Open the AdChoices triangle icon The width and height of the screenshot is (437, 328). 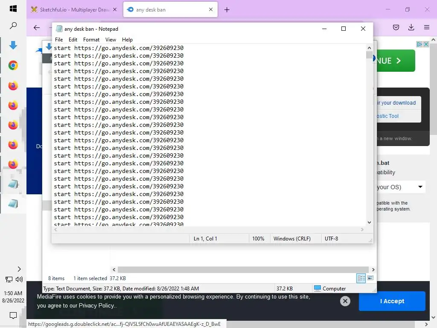[420, 44]
